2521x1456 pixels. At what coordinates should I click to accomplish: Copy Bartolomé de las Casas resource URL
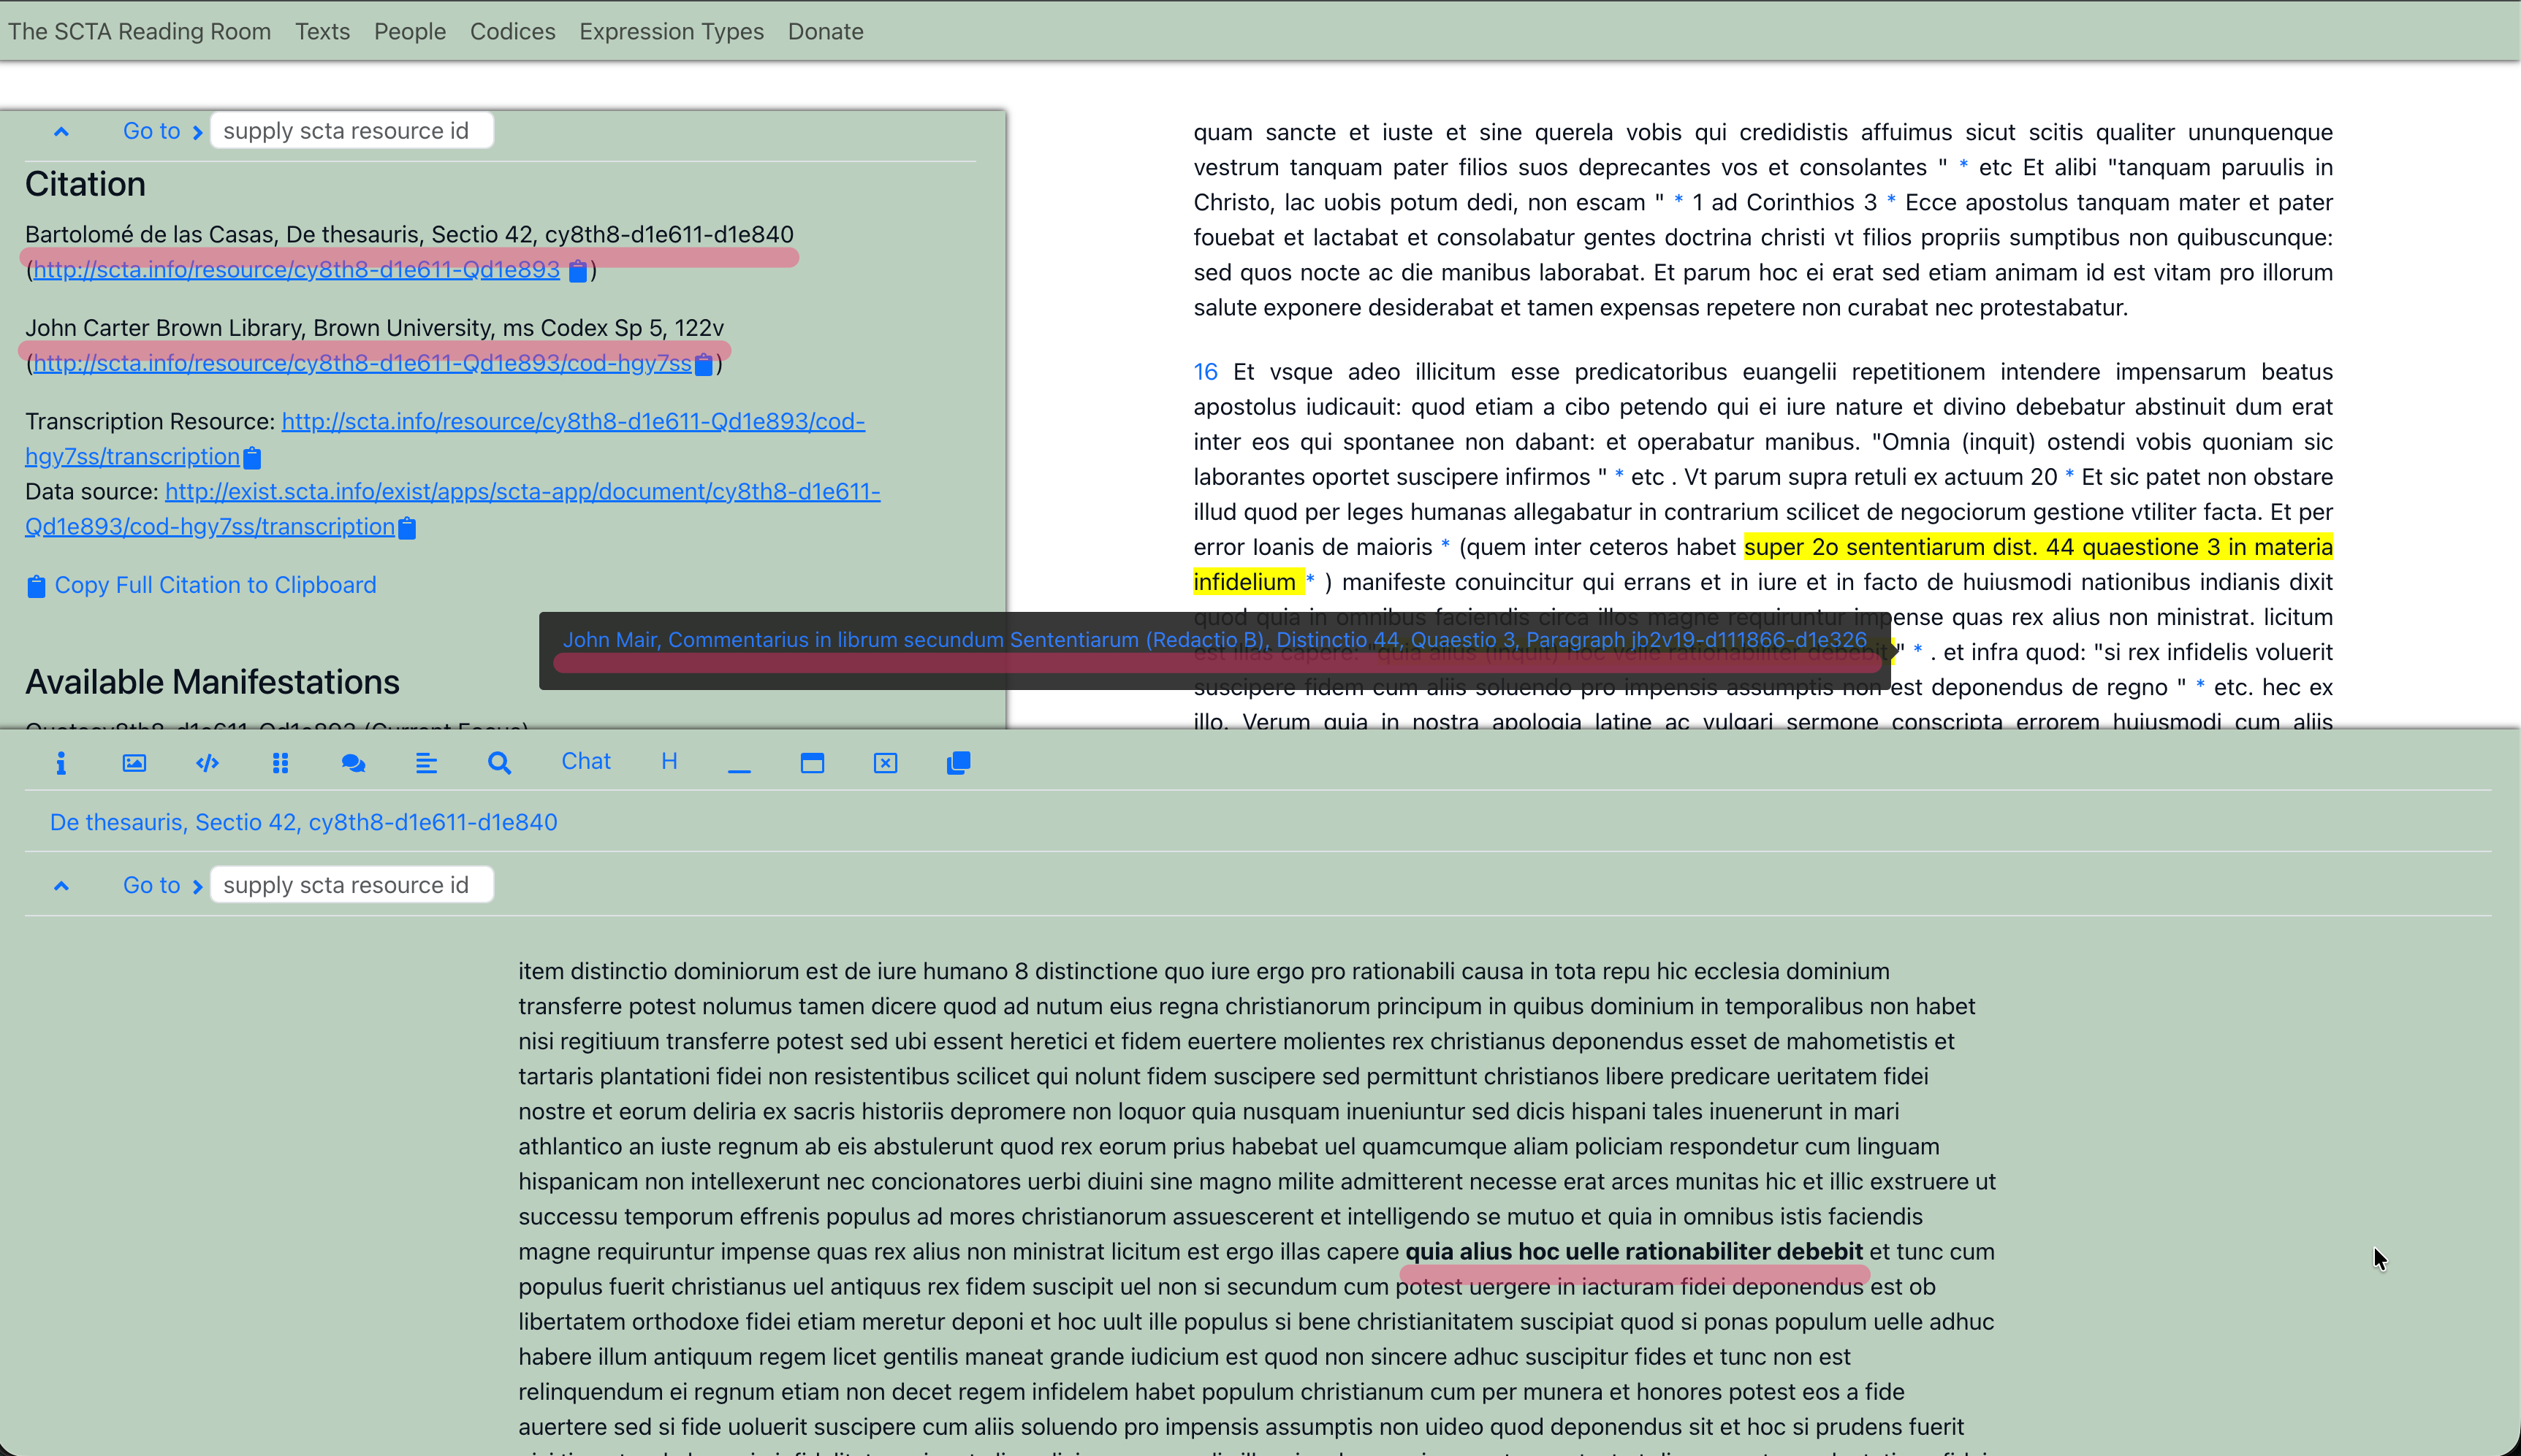(x=577, y=271)
